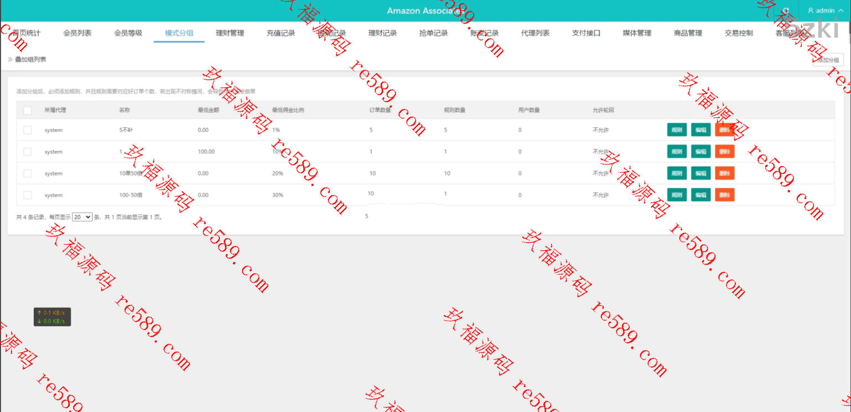Screen dimensions: 851x412
Task: Click 编辑 for the 10单50倍 group
Action: point(701,173)
